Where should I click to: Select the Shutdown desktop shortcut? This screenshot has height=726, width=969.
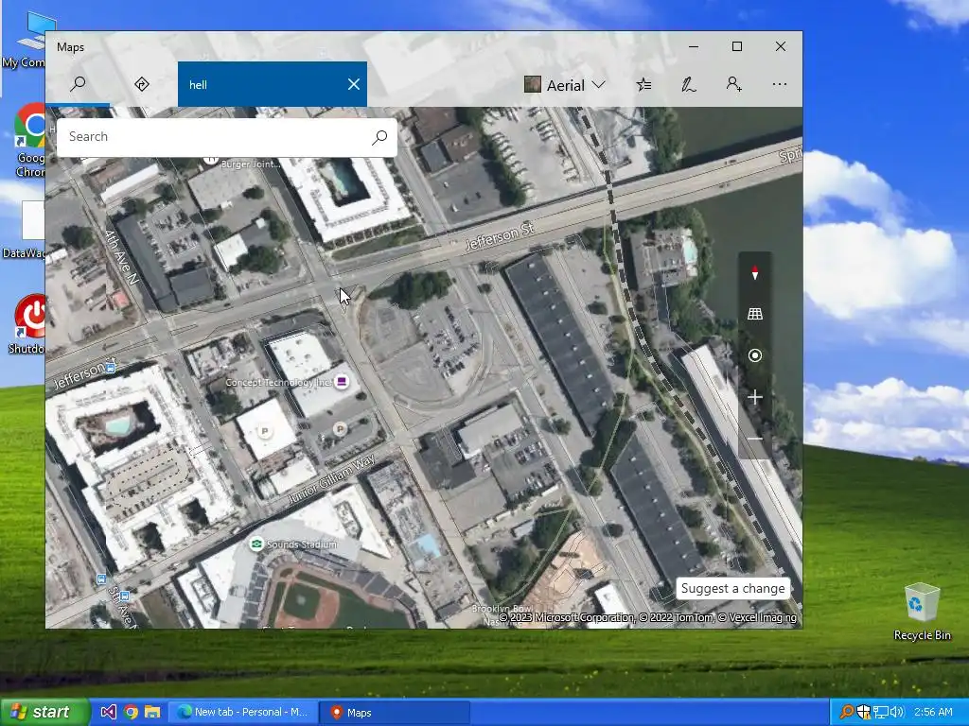[x=26, y=324]
